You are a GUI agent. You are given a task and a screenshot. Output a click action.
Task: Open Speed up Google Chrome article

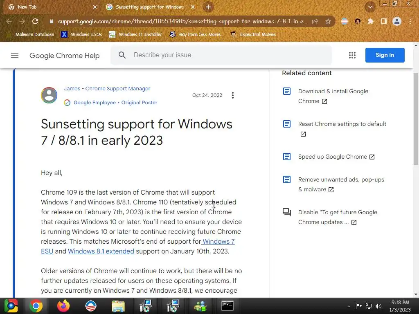336,157
